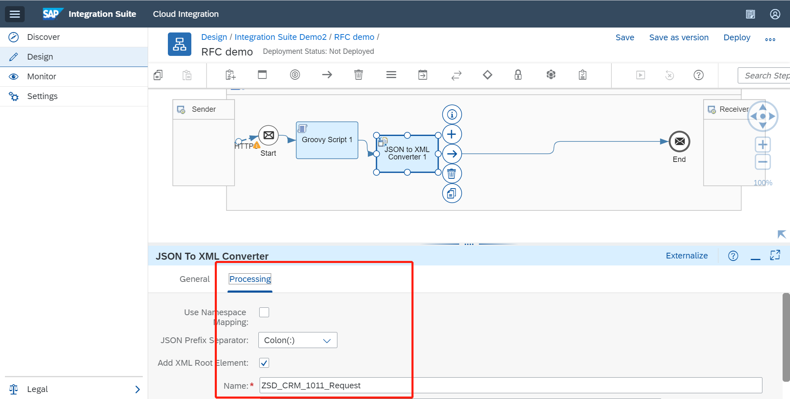The image size is (790, 399).
Task: Click the Externalize link
Action: click(686, 256)
